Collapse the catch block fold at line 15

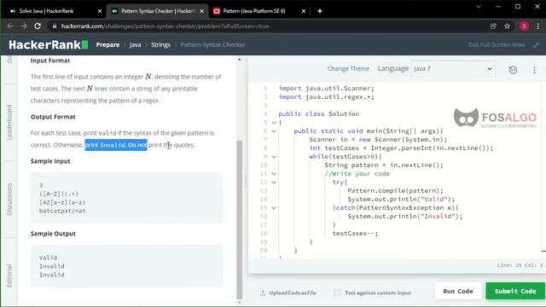tap(274, 208)
